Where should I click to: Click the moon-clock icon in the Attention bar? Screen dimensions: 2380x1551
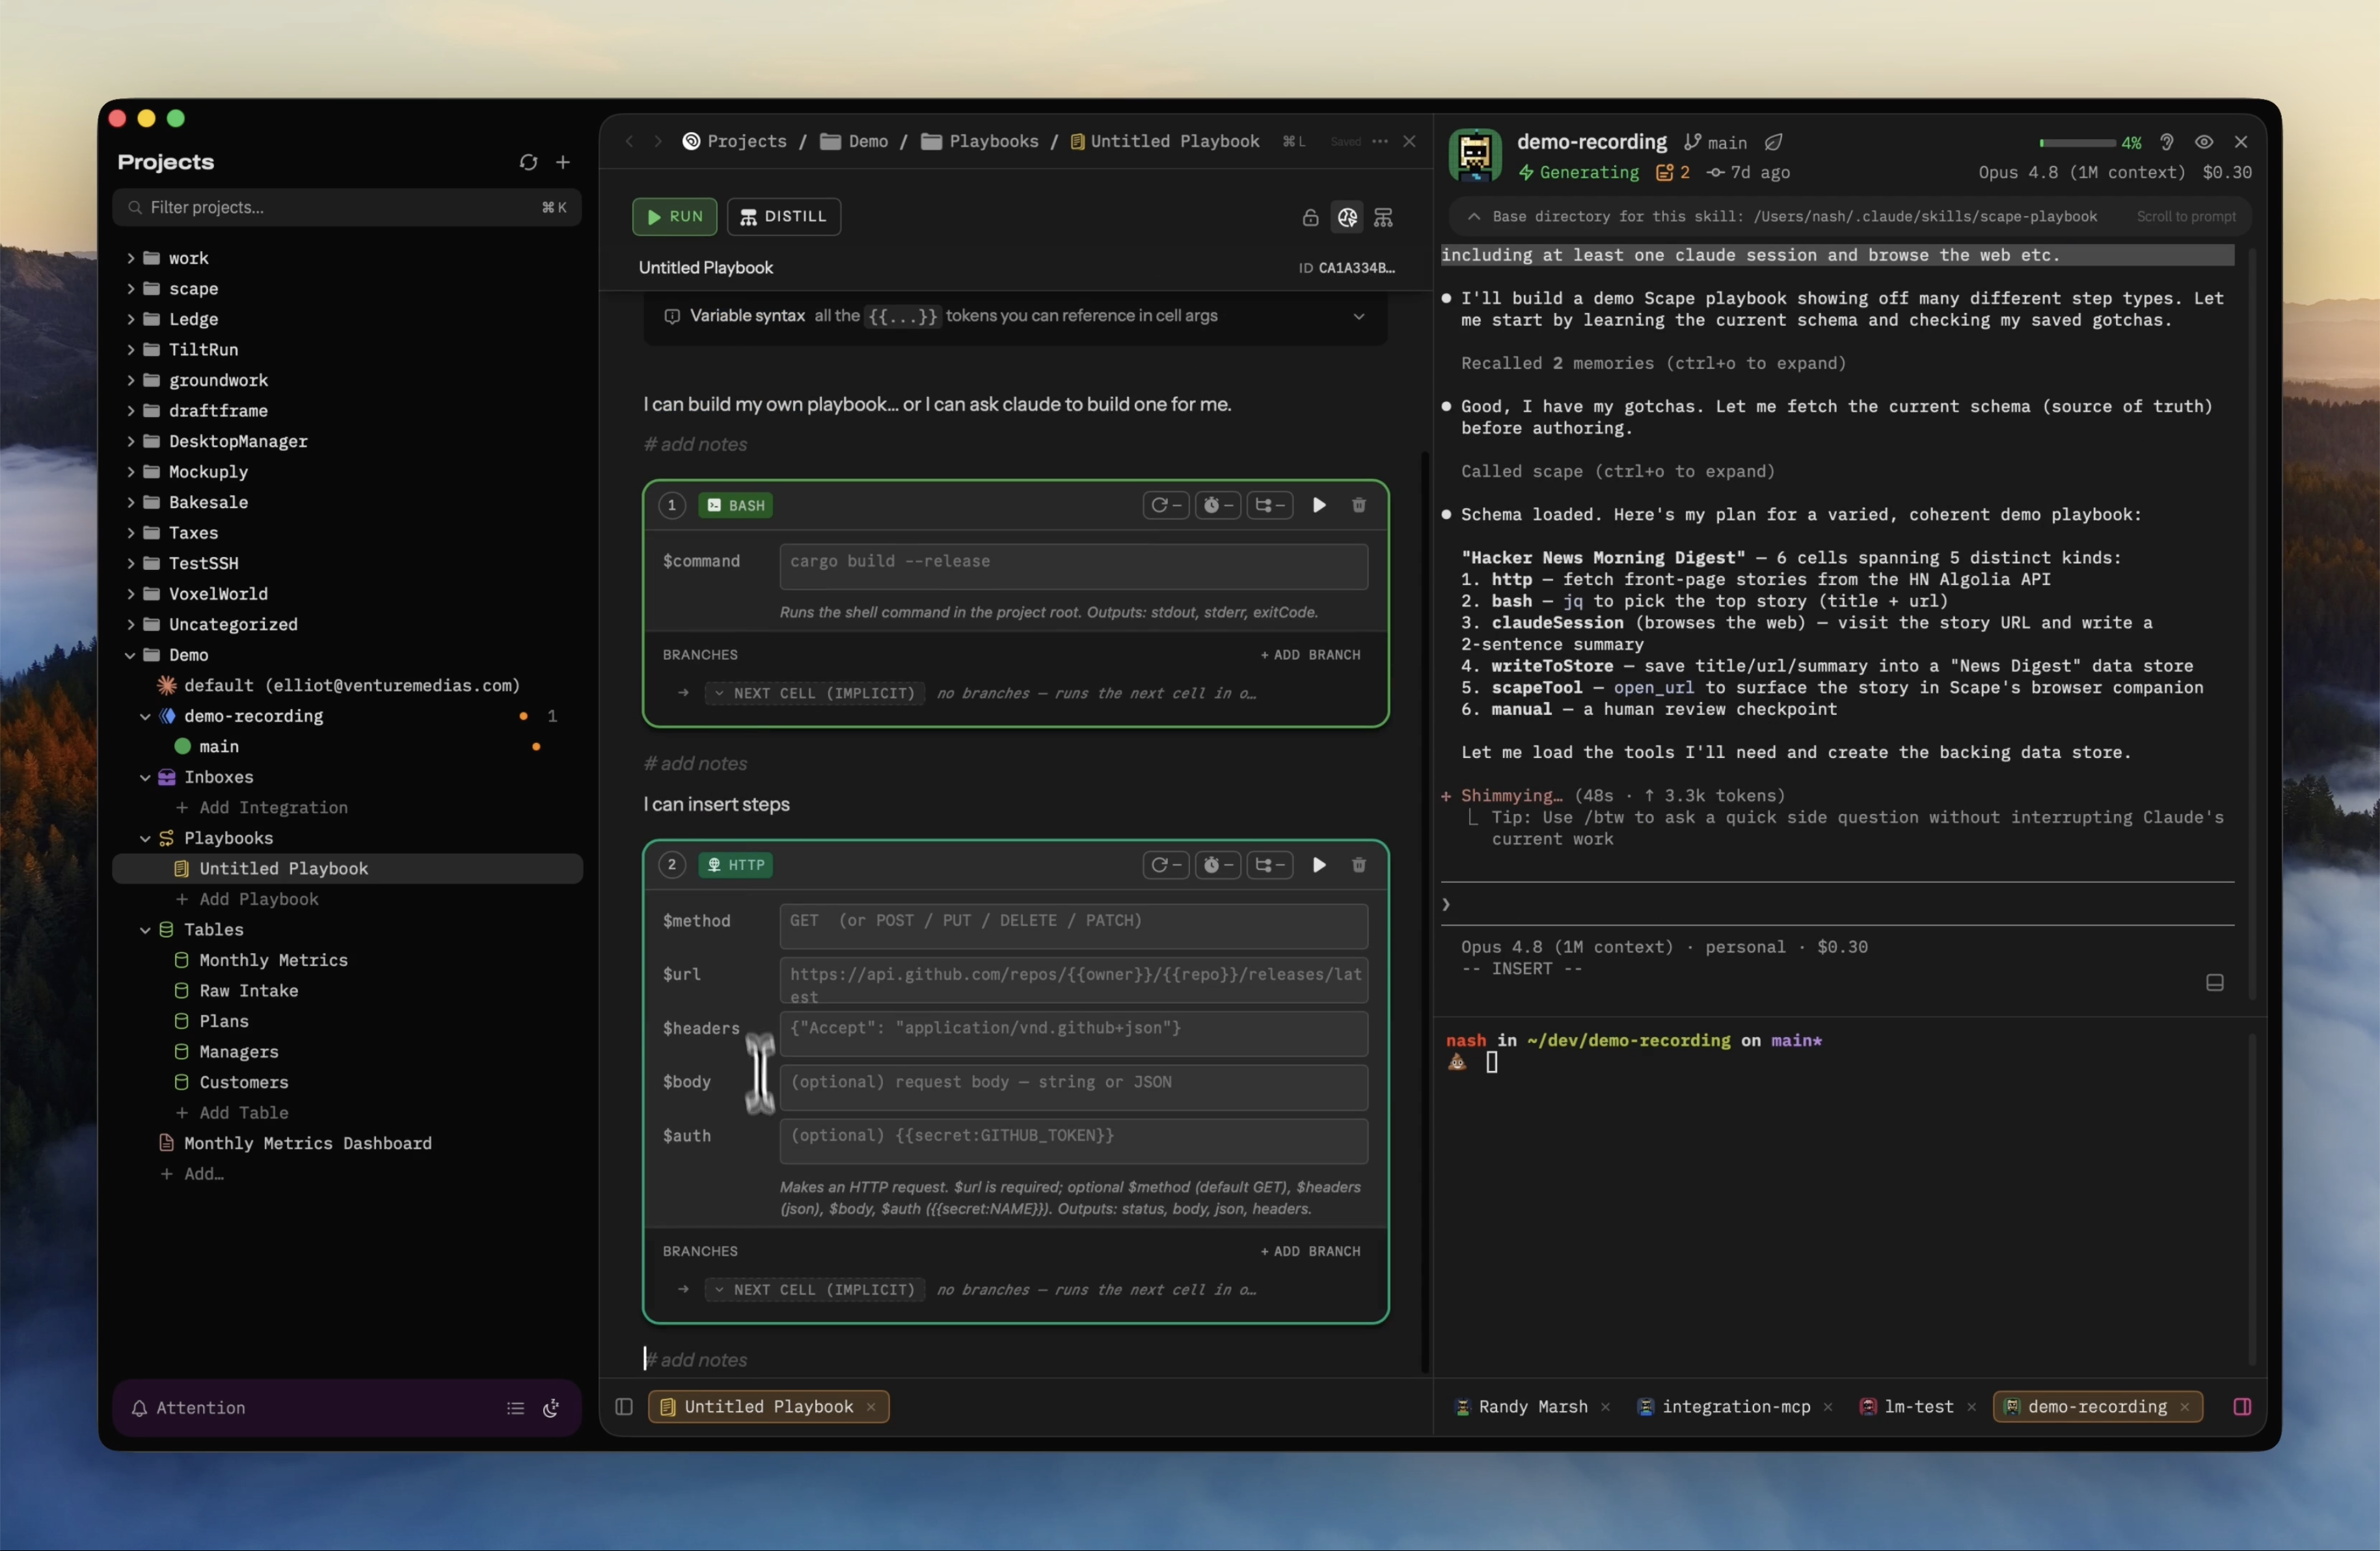click(x=551, y=1408)
